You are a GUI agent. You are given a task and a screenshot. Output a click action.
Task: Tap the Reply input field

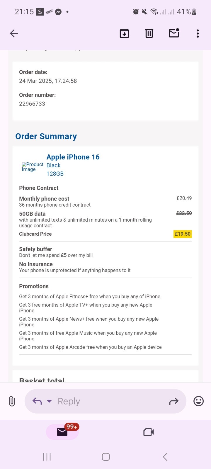pos(88,401)
